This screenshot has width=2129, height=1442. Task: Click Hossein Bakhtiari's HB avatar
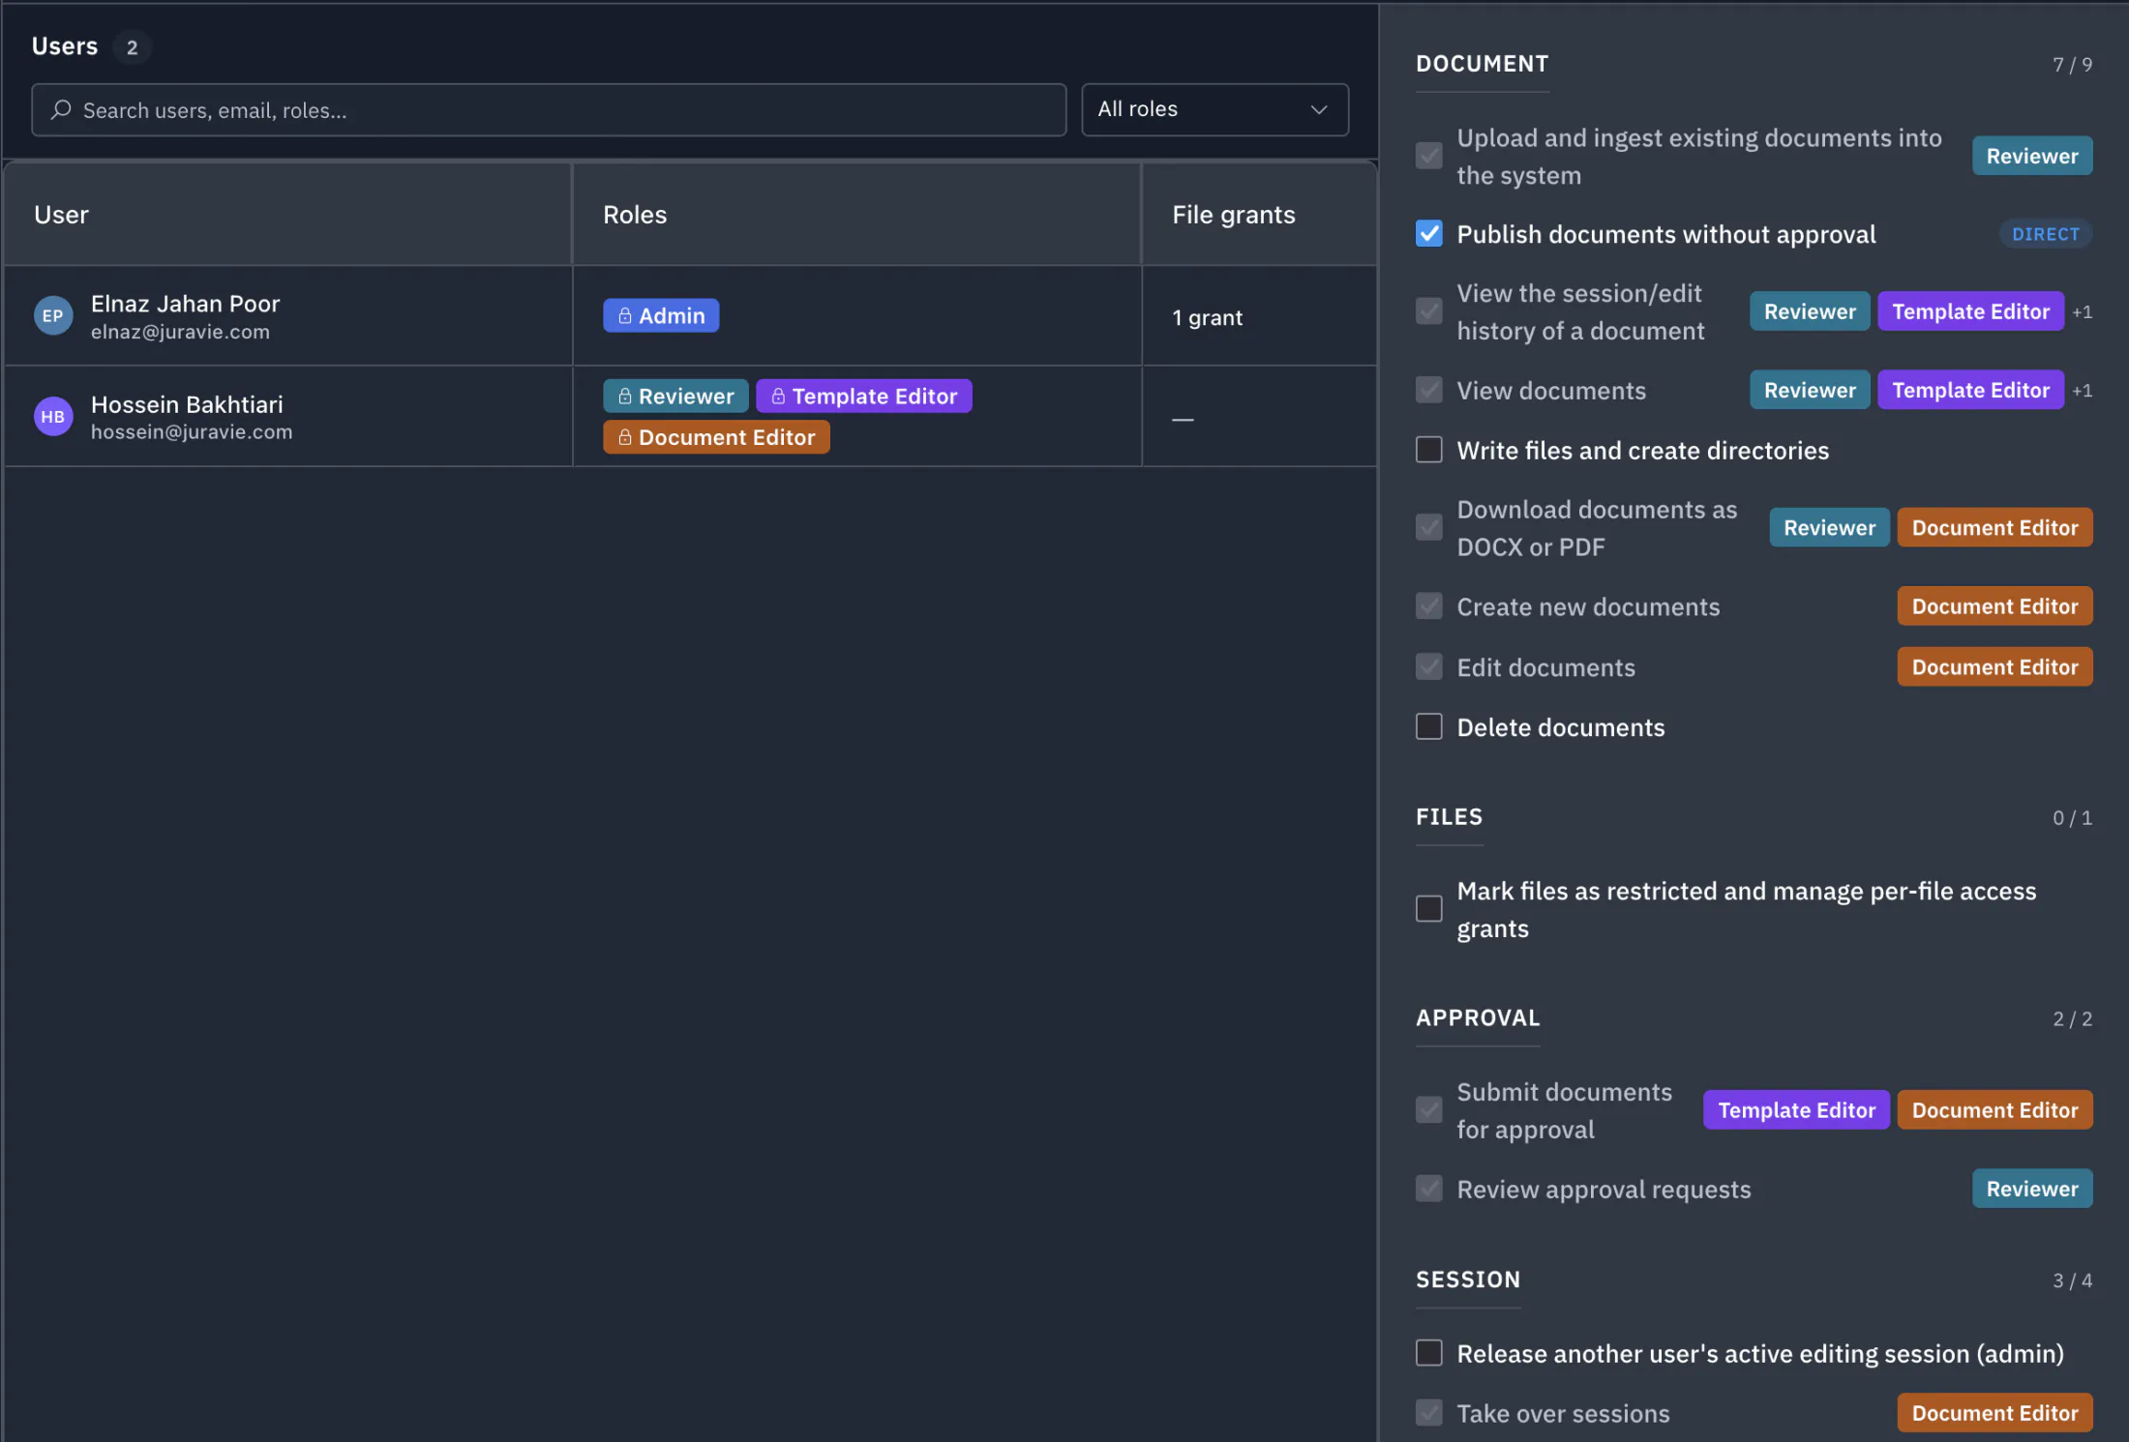53,417
